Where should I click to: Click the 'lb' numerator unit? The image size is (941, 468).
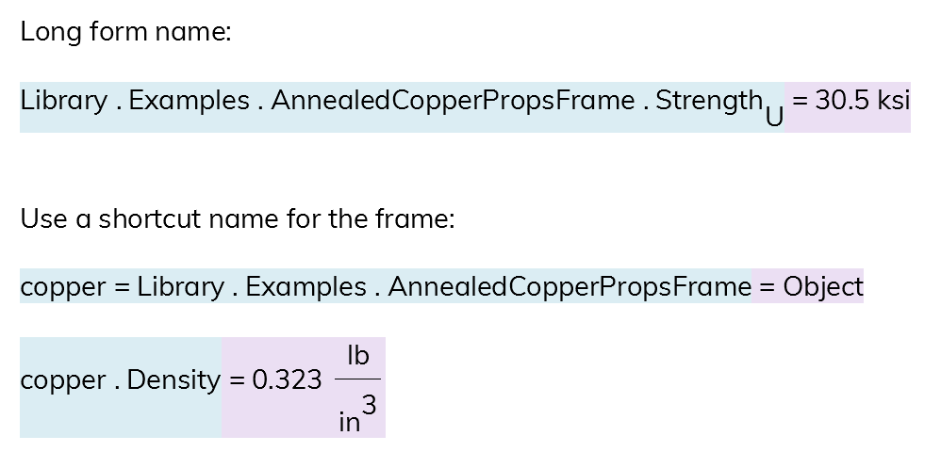(357, 356)
